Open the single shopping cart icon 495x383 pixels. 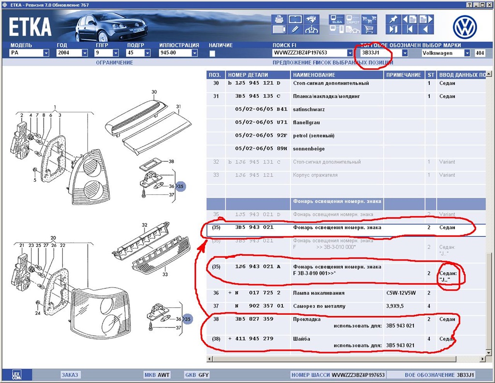click(x=369, y=29)
